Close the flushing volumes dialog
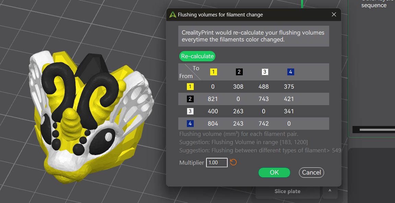 [x=334, y=15]
